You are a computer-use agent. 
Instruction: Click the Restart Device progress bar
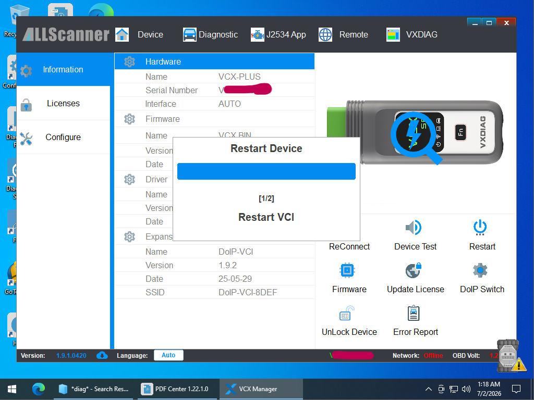click(x=266, y=171)
